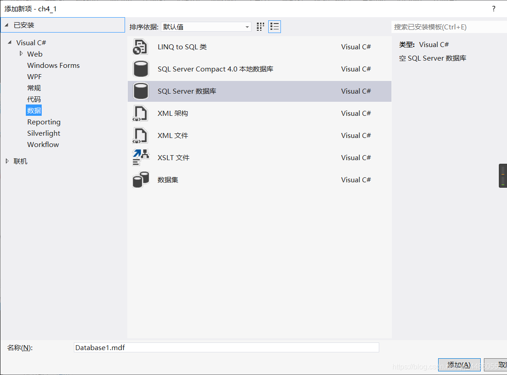Expand the Web tree node
Viewport: 507px width, 375px height.
pyautogui.click(x=21, y=53)
